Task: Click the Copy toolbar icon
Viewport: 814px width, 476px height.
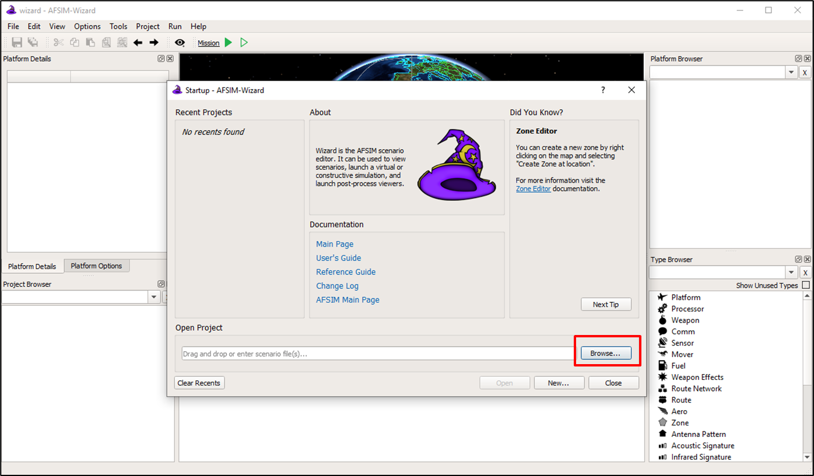Action: pos(74,43)
